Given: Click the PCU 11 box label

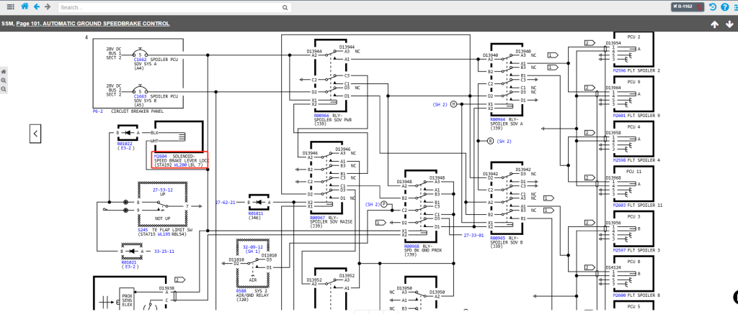Looking at the screenshot, I should [634, 172].
